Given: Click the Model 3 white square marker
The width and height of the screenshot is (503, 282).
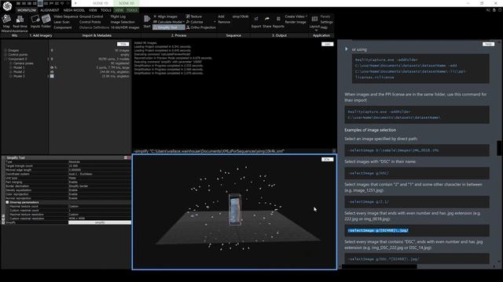Looking at the screenshot, I should click(x=52, y=77).
